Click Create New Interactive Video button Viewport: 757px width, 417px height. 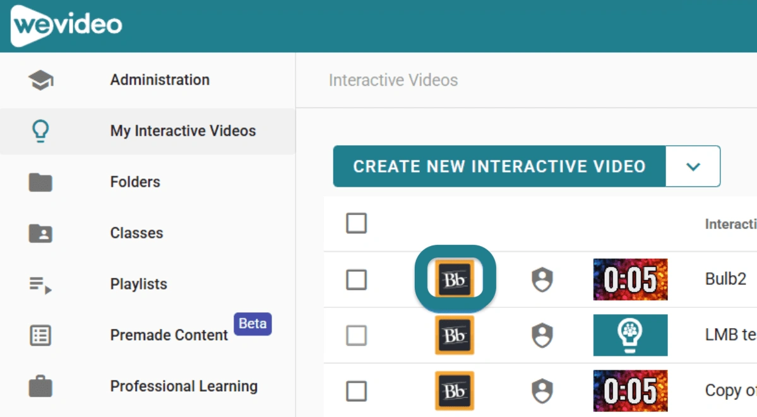499,167
